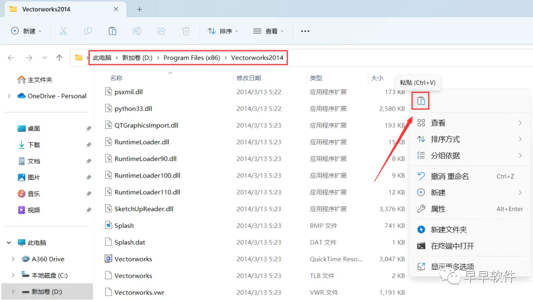Open Music (音乐) quick access folder
The width and height of the screenshot is (533, 300).
[x=29, y=193]
